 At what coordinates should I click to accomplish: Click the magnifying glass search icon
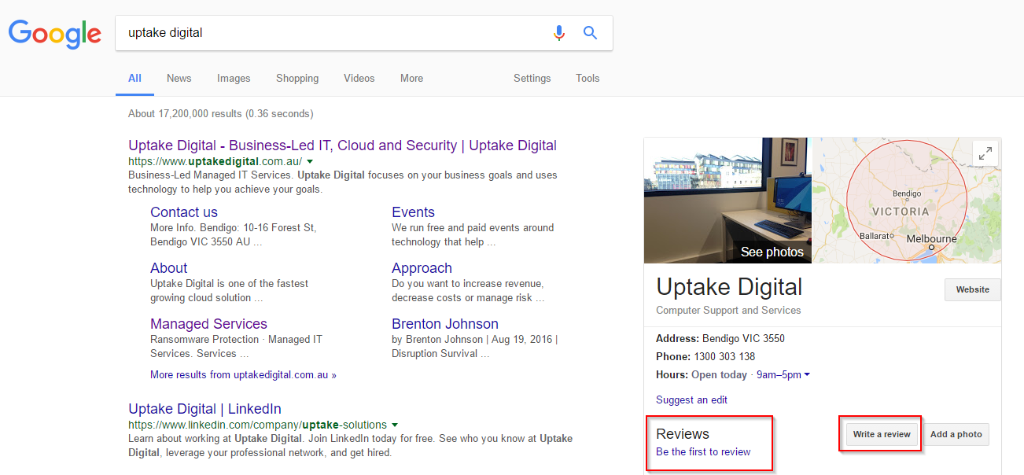[590, 33]
